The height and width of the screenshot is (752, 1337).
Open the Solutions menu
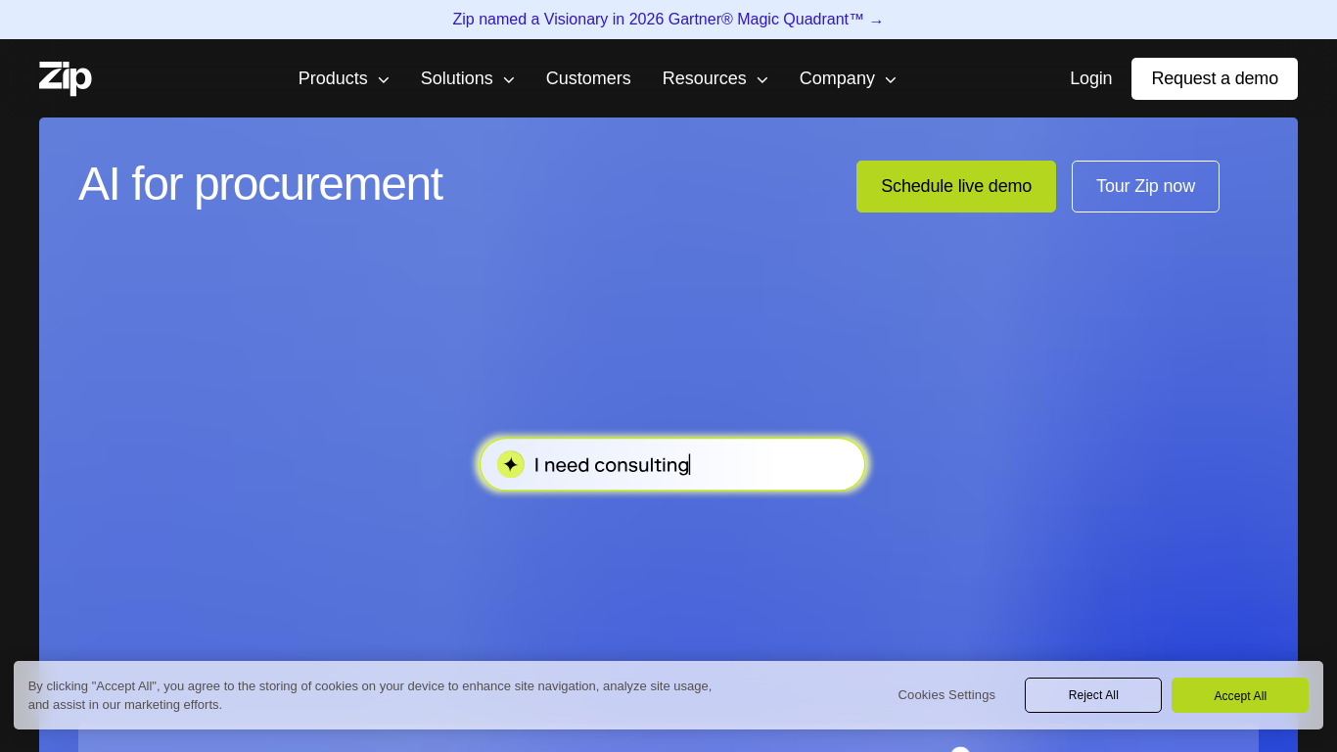tap(468, 78)
